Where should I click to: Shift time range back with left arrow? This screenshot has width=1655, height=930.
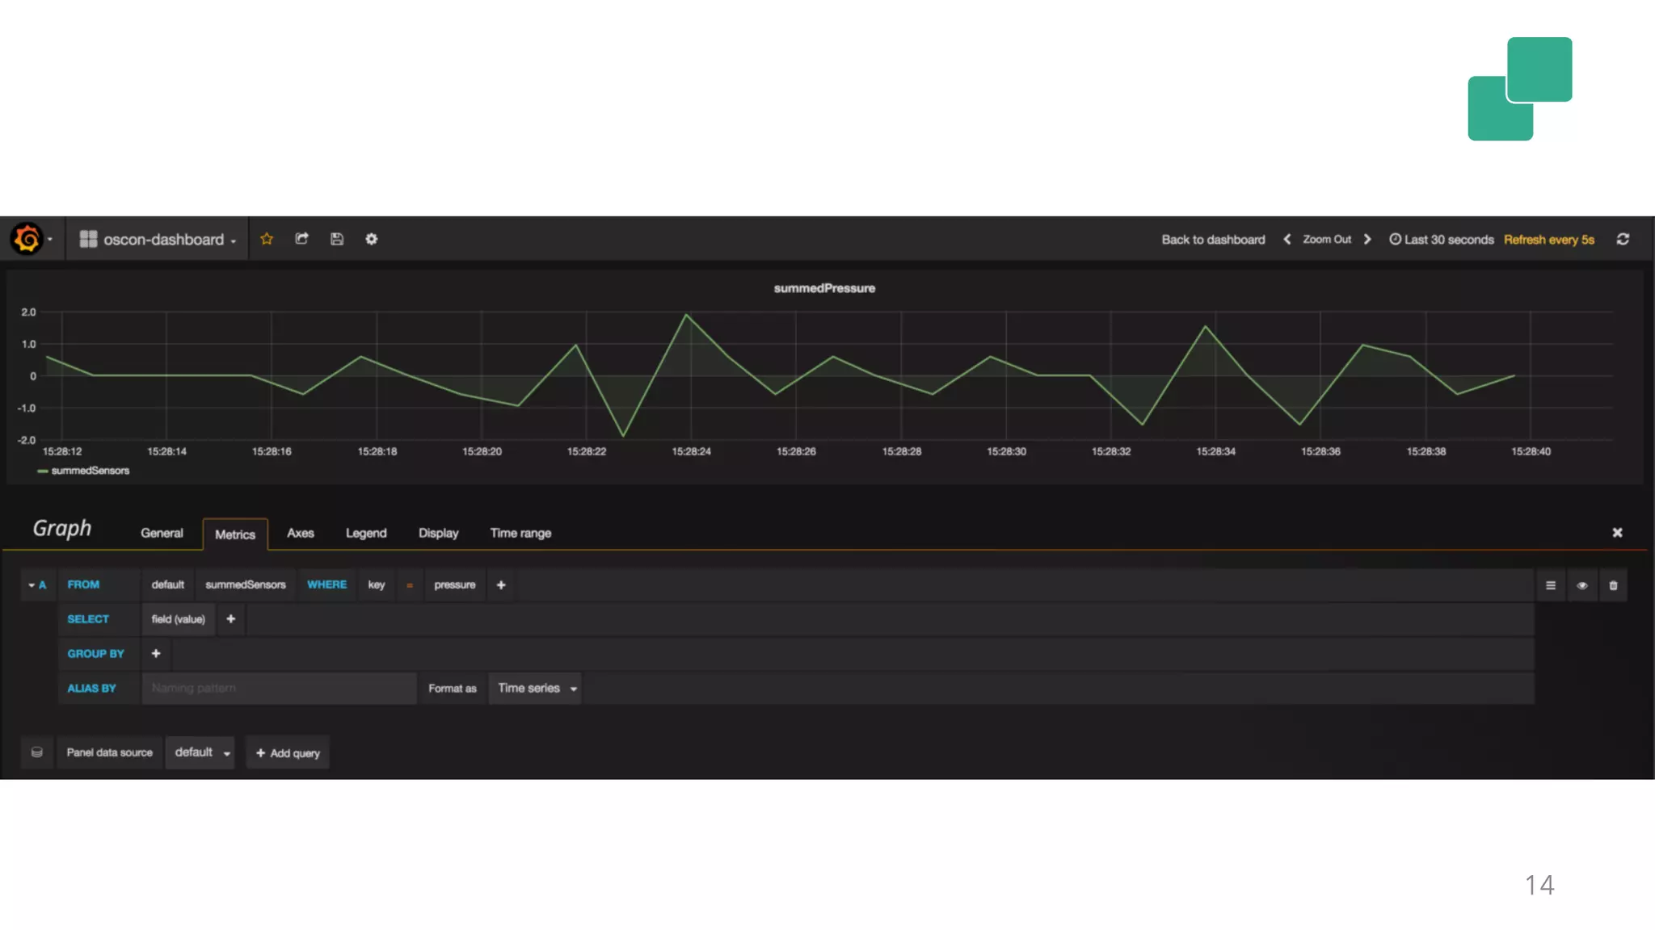pos(1287,239)
